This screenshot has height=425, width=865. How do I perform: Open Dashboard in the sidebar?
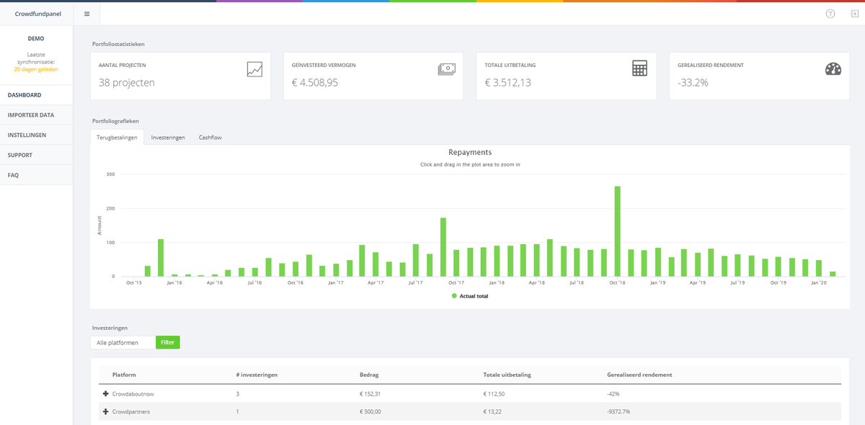(x=36, y=95)
